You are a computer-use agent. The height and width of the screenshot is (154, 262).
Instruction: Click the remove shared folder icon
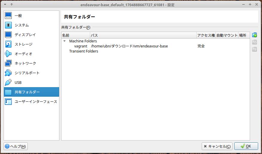(x=255, y=49)
